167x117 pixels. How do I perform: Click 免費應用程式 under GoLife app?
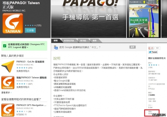pos(23,71)
